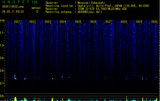Click the 'Receiver' field label
This screenshot has height=101, width=160.
point(52,9)
